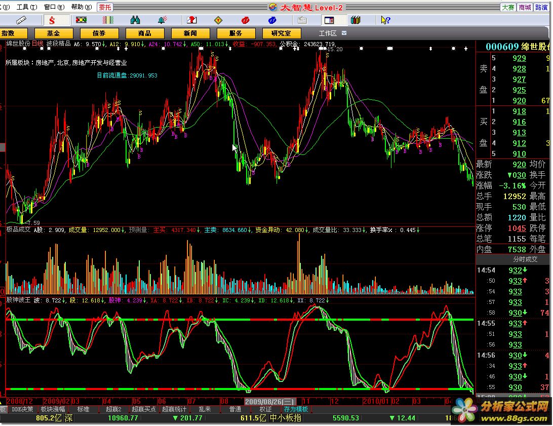Open the alarm bell alert icon
This screenshot has height=426, width=553.
tap(162, 20)
